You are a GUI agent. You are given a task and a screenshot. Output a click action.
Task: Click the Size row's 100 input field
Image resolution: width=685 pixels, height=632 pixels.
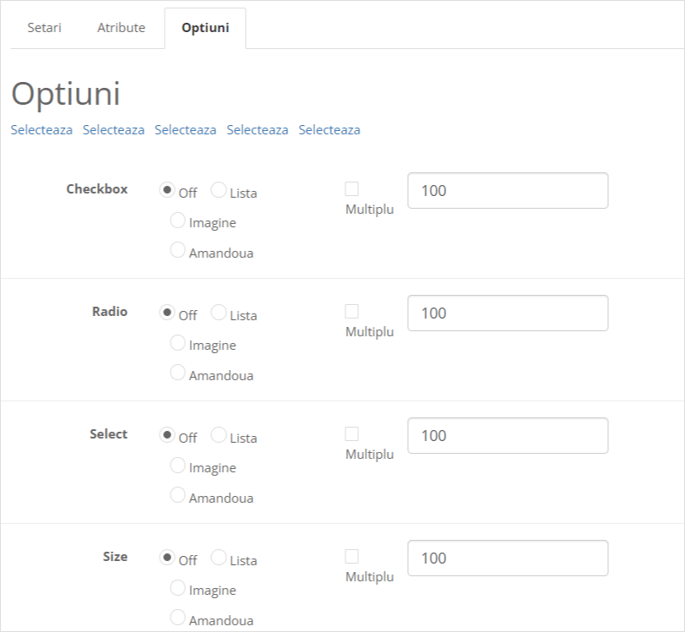point(508,558)
